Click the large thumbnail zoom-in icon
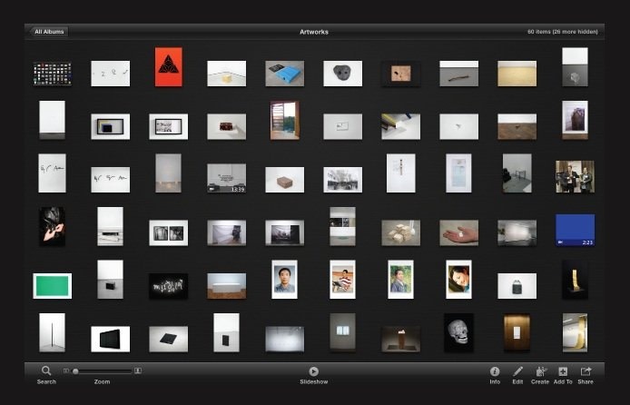Image resolution: width=630 pixels, height=405 pixels. 138,370
